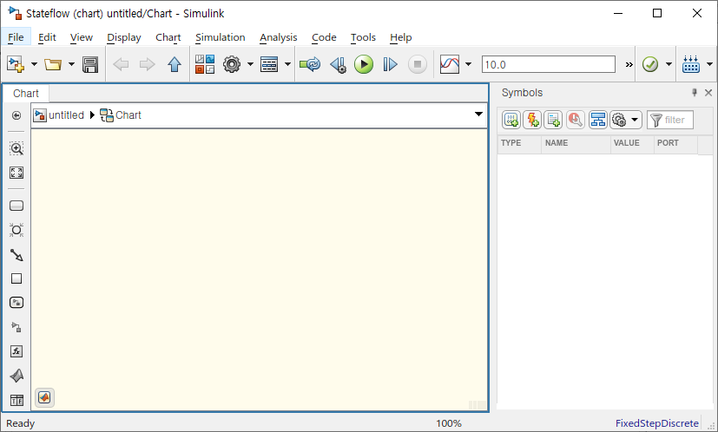718x432 pixels.
Task: Click the New Model icon
Action: tap(15, 64)
